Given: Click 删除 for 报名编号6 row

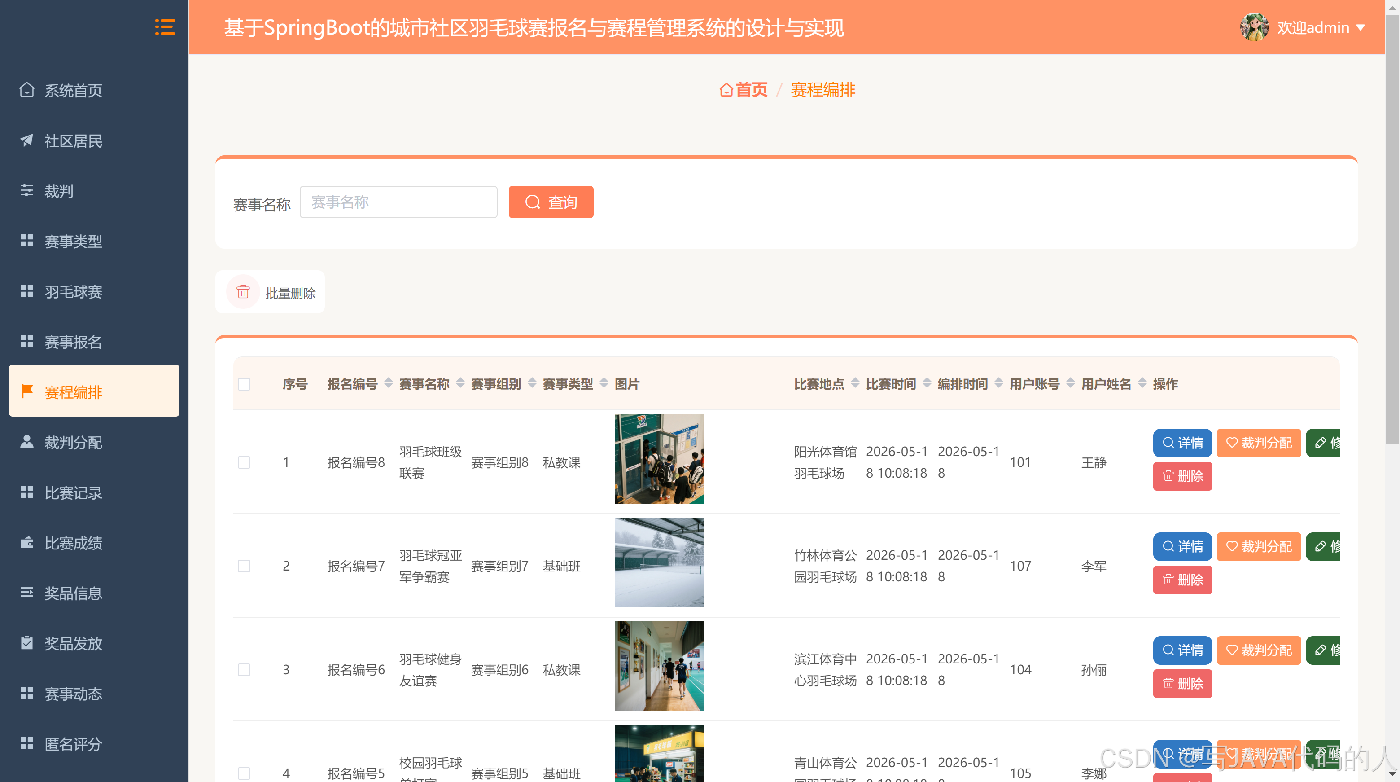Looking at the screenshot, I should click(1182, 684).
